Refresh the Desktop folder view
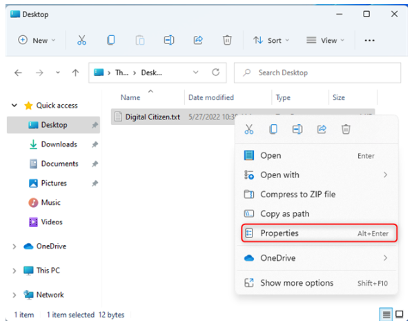The width and height of the screenshot is (414, 332). point(216,72)
